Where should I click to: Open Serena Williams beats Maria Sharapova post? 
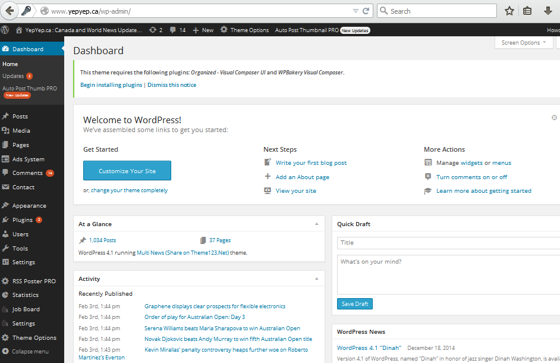tap(222, 328)
